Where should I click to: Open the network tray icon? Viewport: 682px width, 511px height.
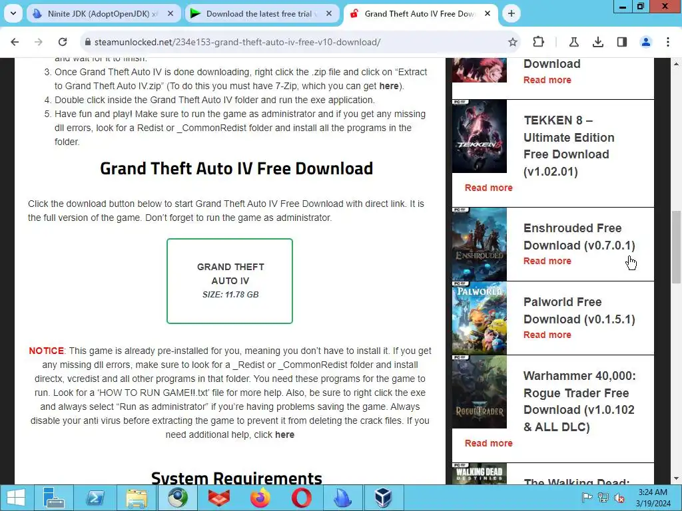point(603,498)
